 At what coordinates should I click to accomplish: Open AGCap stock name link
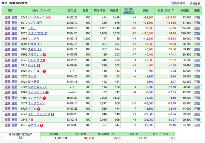(35, 55)
